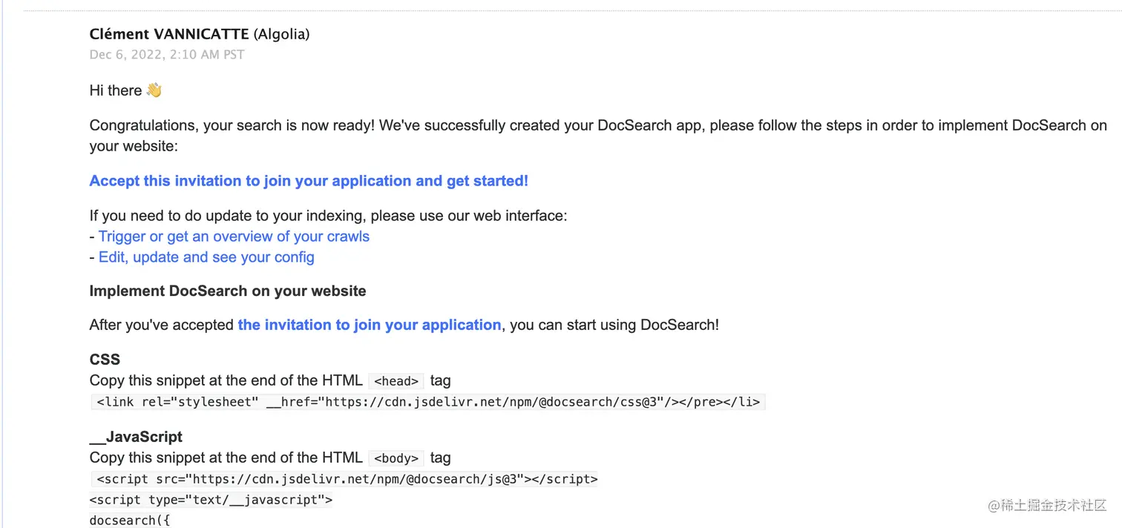The image size is (1122, 528).
Task: Click the script type text/javascript line
Action: [211, 500]
